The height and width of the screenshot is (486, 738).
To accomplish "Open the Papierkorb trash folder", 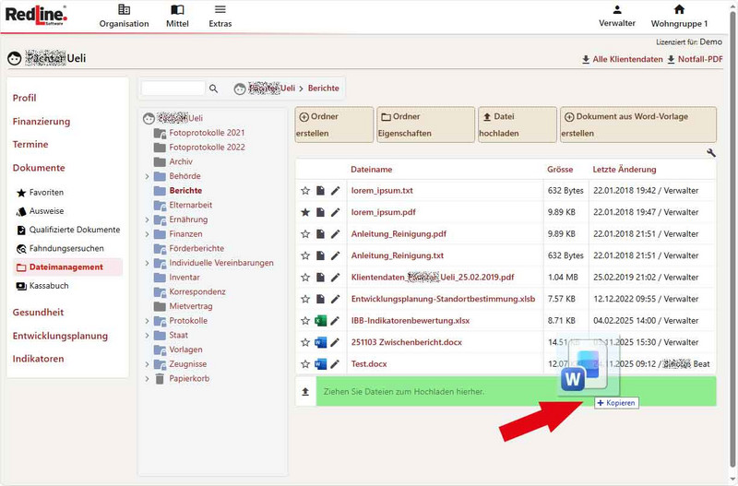I will pos(188,378).
